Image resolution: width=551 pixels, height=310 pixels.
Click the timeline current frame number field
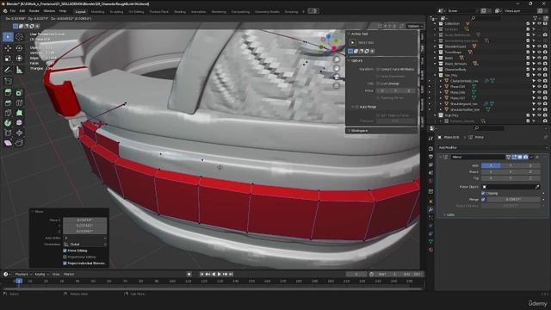tap(356, 274)
